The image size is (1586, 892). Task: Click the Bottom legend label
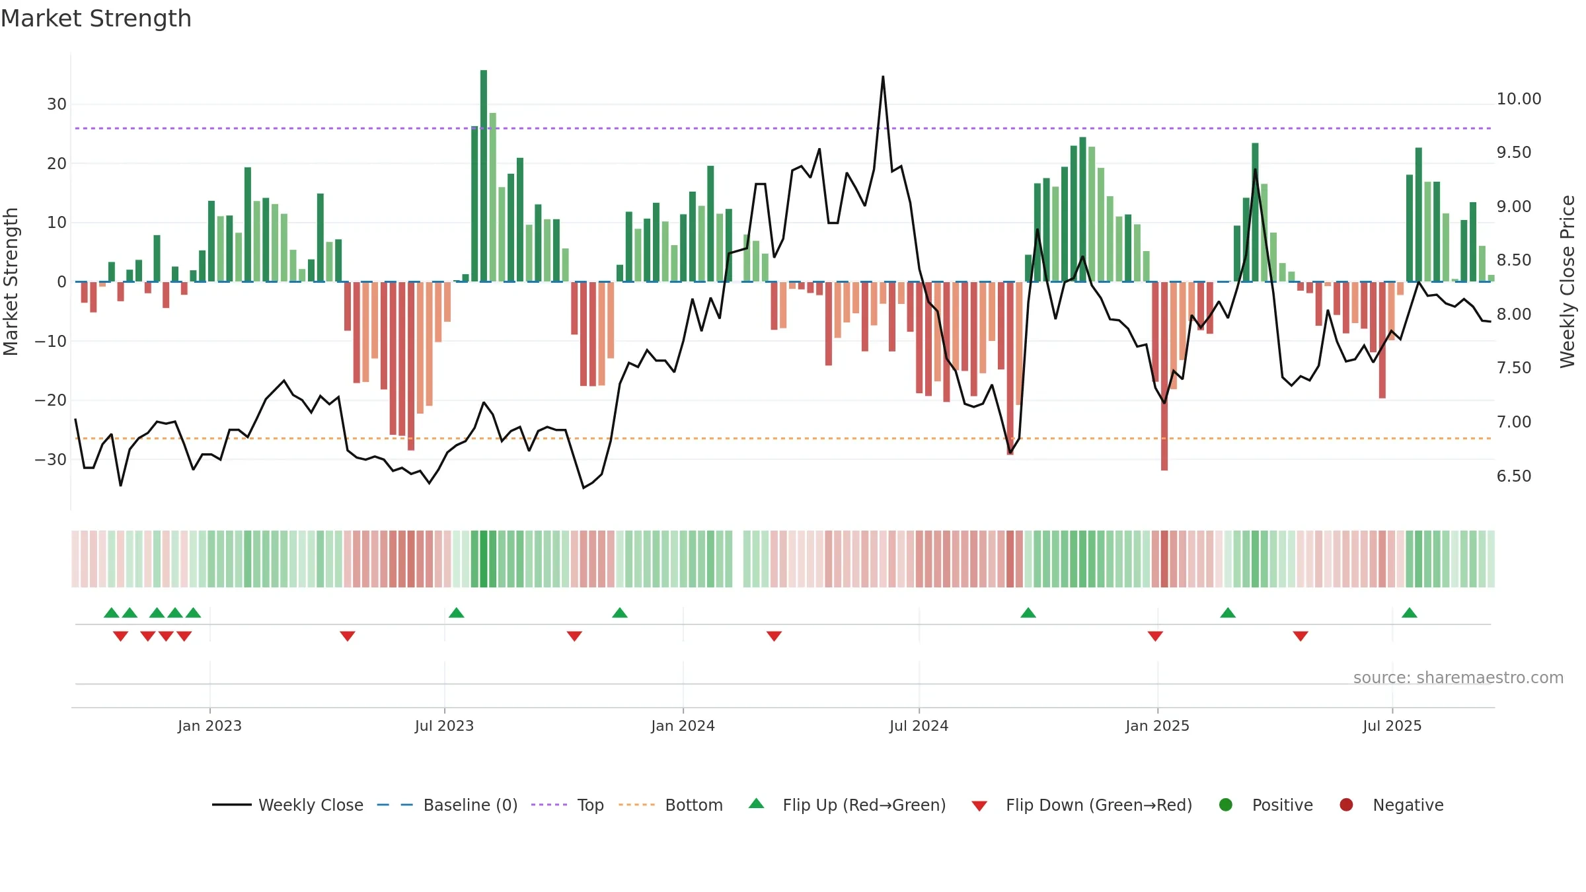694,805
